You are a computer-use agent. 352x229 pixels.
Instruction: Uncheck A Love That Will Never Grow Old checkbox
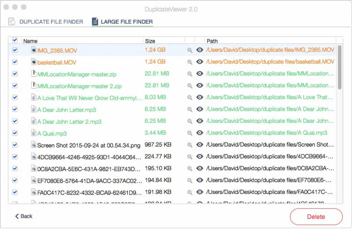15,97
